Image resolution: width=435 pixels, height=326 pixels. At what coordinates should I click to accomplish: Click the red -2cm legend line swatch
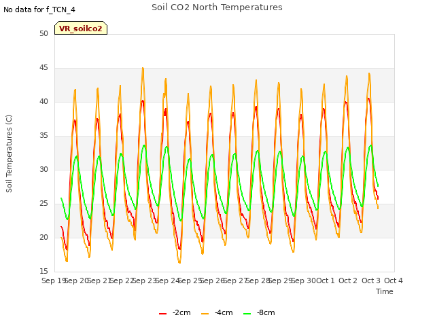click(x=163, y=314)
